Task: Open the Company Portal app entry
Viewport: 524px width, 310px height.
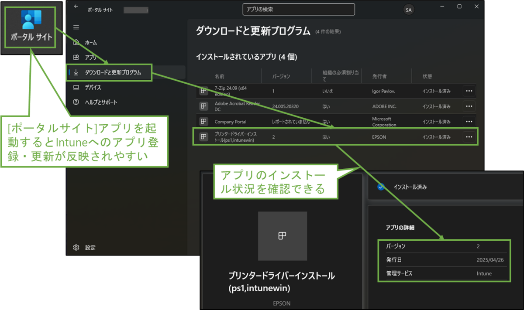Action: pos(231,122)
